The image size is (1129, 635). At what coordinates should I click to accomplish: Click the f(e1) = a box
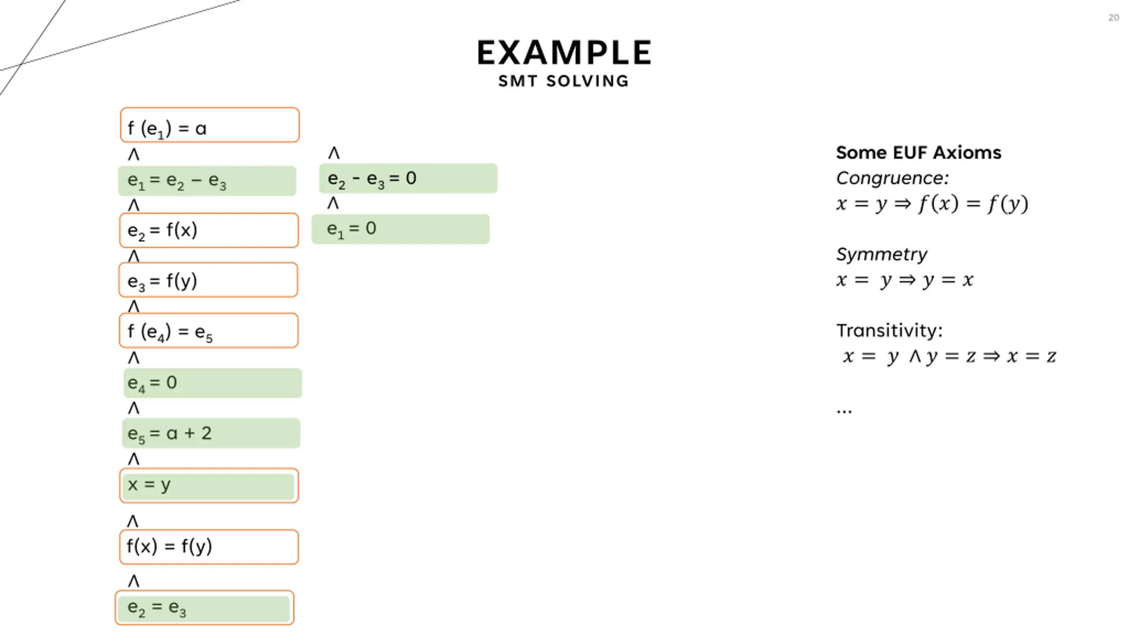(x=210, y=125)
